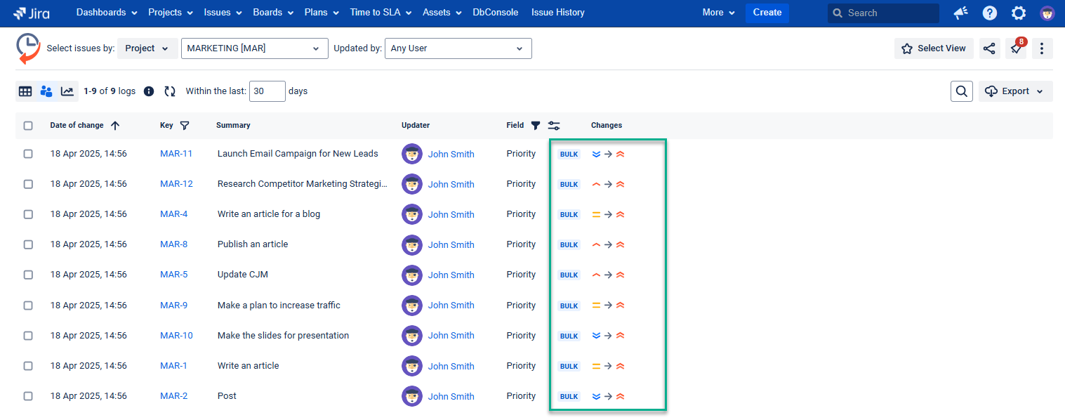Expand the Export dropdown button
Screen dimensions: 1065x420
(1016, 91)
